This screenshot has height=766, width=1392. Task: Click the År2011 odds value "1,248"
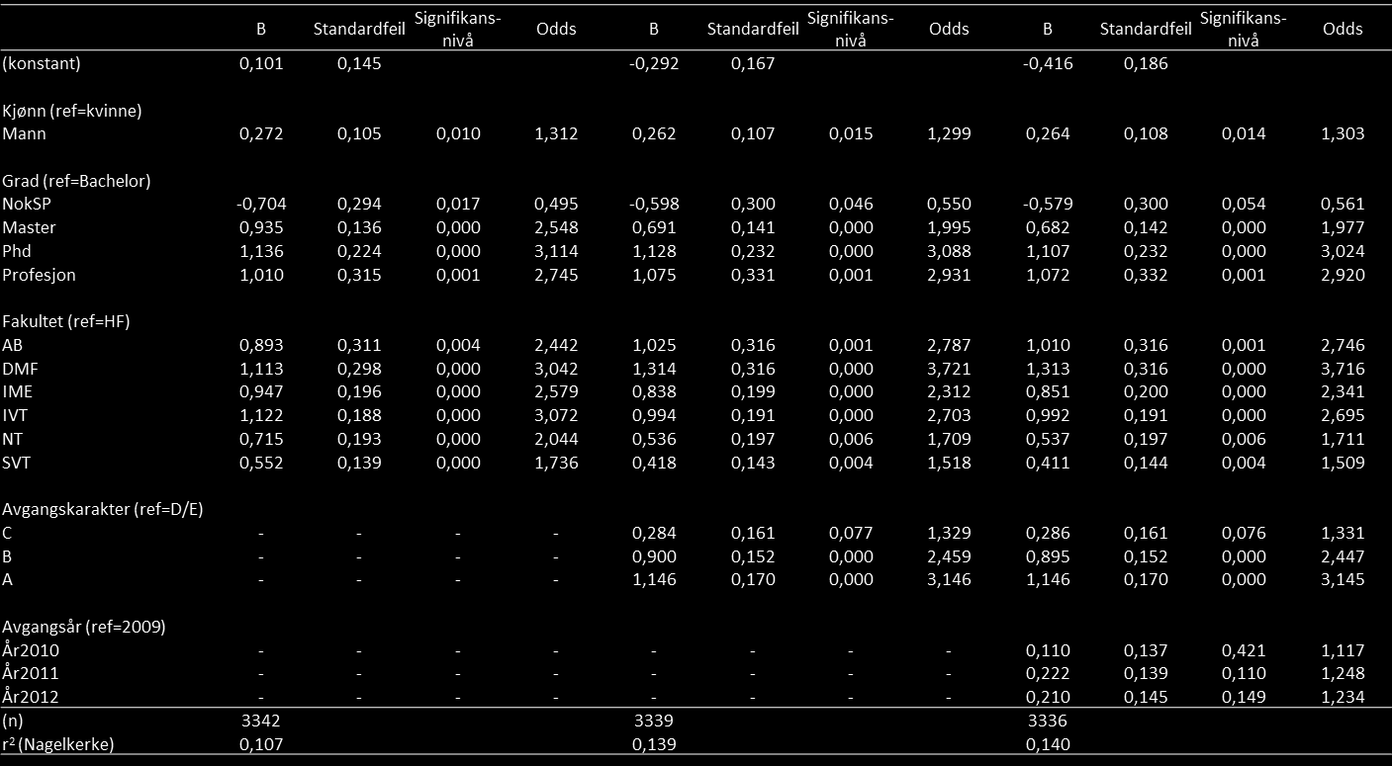click(1343, 674)
